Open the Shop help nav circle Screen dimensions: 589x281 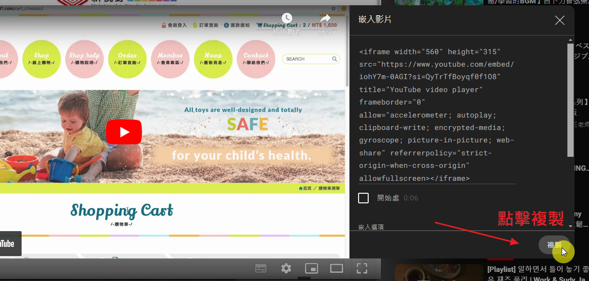click(84, 59)
